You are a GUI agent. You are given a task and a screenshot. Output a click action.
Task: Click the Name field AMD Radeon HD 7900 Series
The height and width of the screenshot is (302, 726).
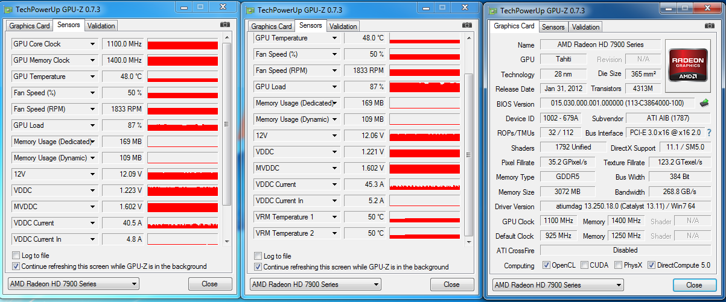pyautogui.click(x=599, y=45)
